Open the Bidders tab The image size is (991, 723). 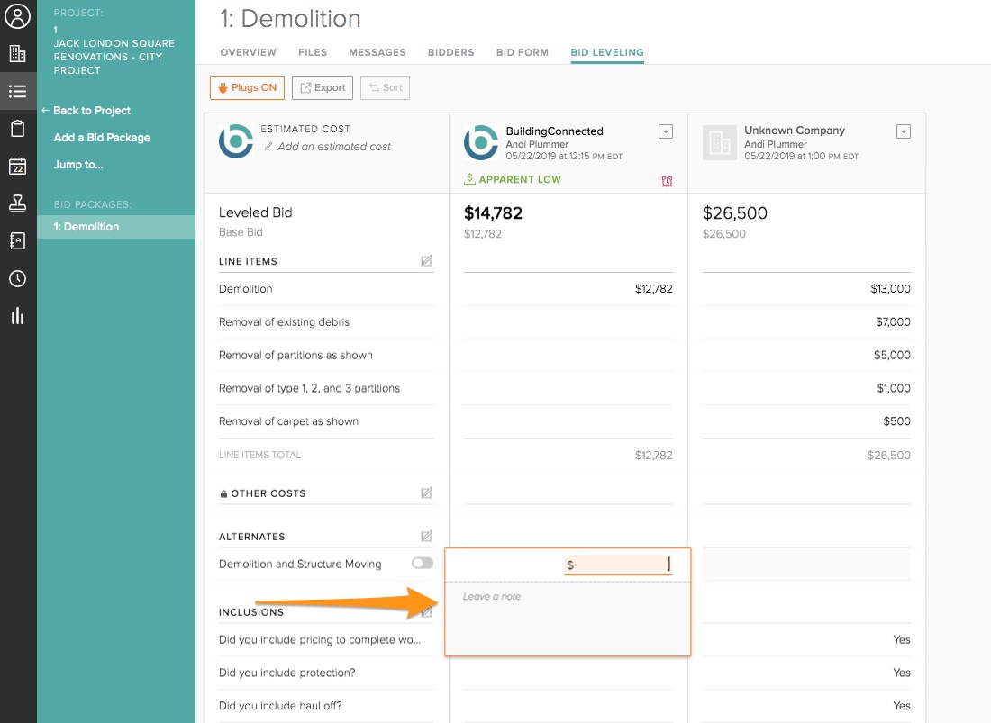(x=450, y=52)
